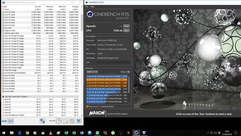The width and height of the screenshot is (241, 136).
Task: Click the On-Demand Clock Modulation row
Action: click(x=40, y=73)
